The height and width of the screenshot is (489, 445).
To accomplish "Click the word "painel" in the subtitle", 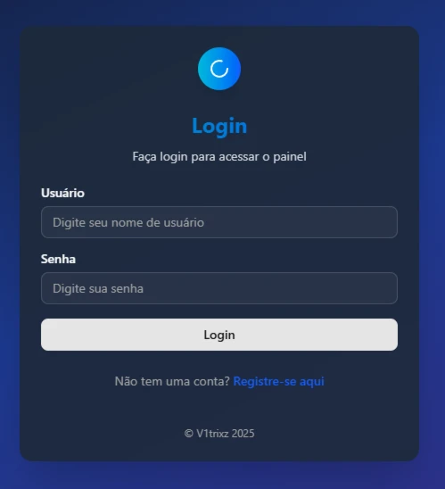I will tap(290, 156).
